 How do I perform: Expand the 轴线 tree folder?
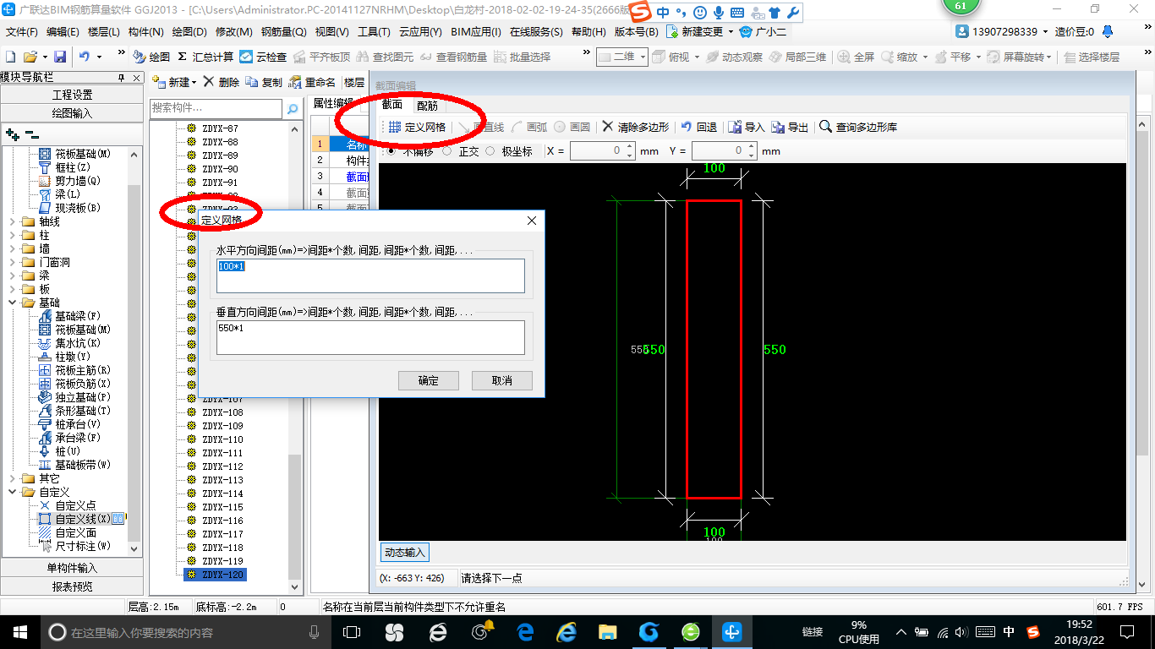(x=12, y=221)
